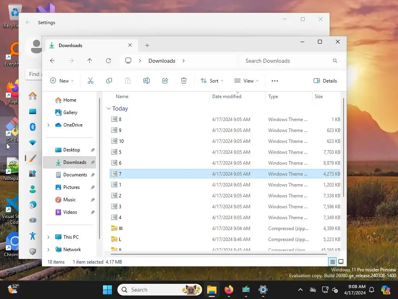Select theme file named 8
The image size is (398, 299).
(225, 119)
